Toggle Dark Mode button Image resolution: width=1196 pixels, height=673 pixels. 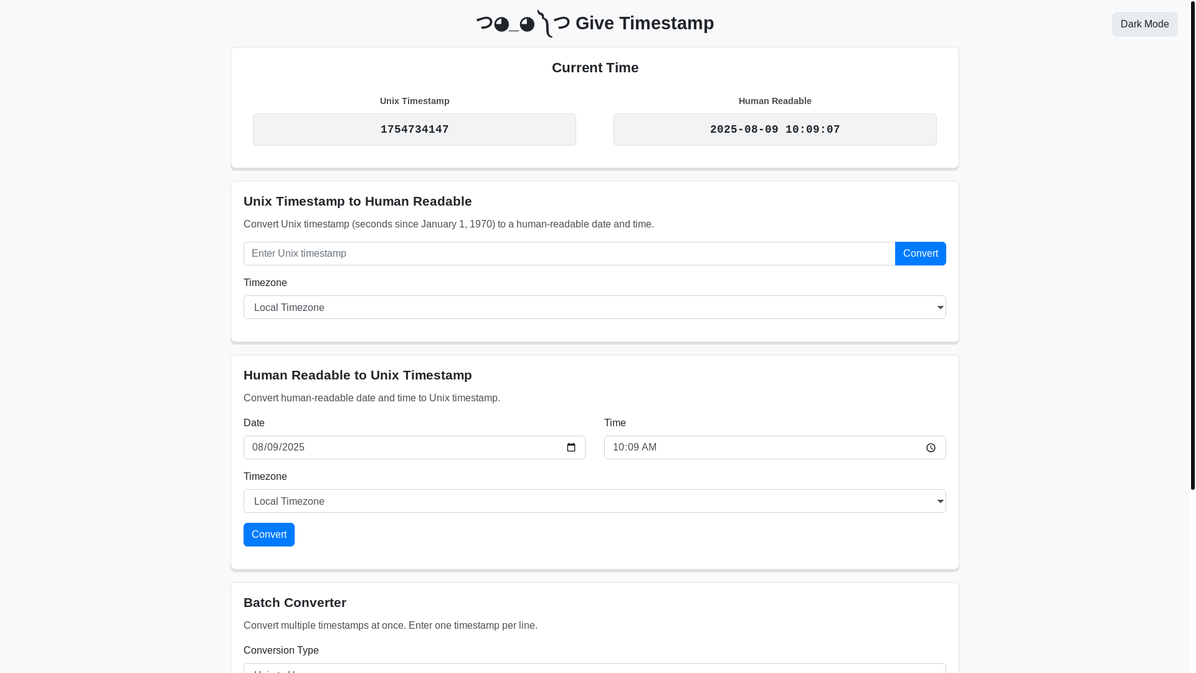1144,24
